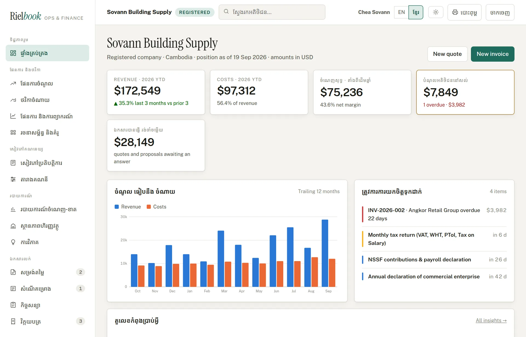Viewport: 526px width, 337px height.
Task: Open Annual declaration of commercial enterprise item
Action: (x=434, y=277)
